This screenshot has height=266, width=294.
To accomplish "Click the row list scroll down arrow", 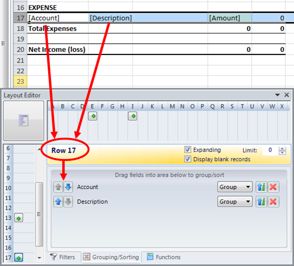I will tap(39, 258).
